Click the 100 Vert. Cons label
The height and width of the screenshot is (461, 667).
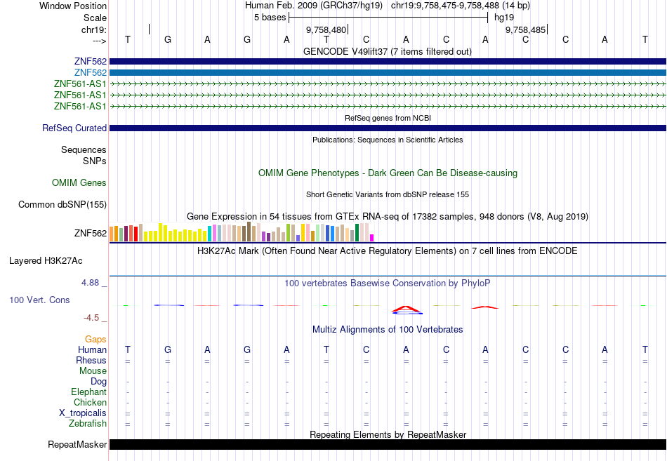39,300
